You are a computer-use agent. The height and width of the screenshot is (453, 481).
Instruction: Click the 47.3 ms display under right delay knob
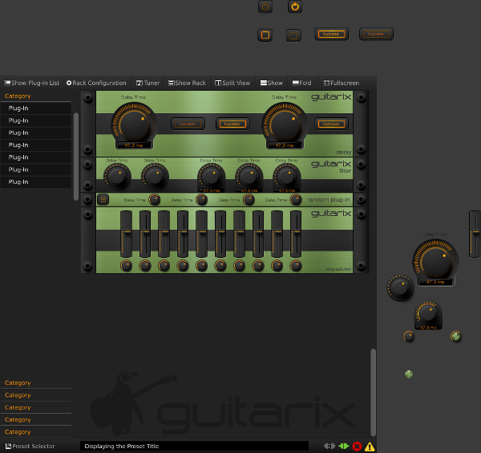coord(285,145)
